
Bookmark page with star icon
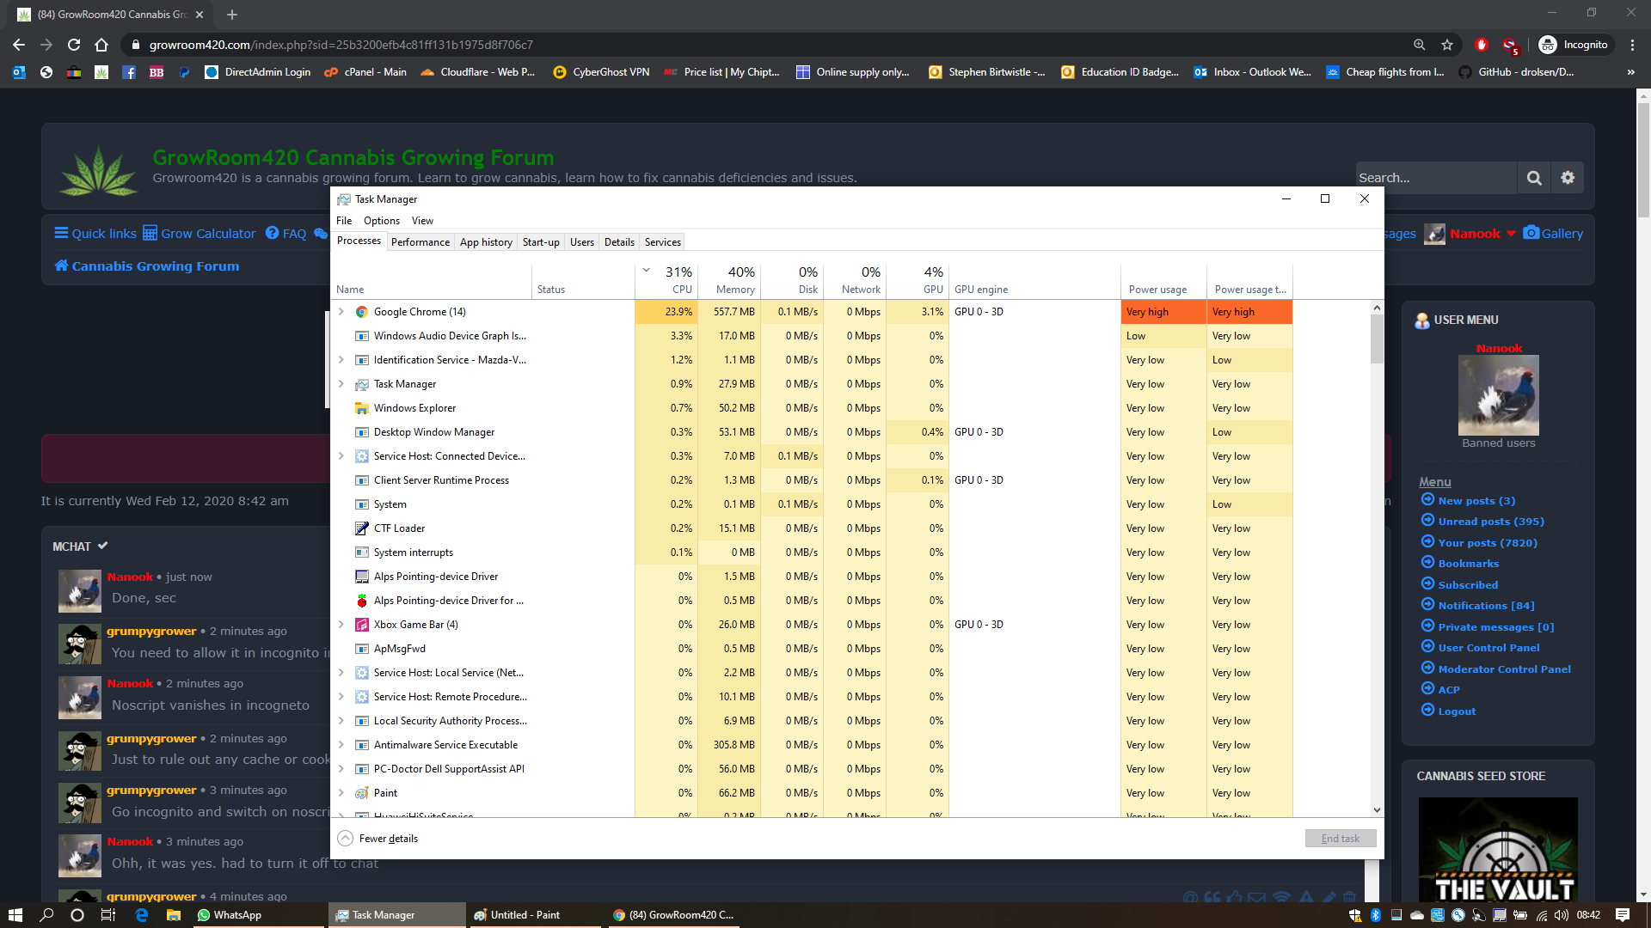point(1447,45)
